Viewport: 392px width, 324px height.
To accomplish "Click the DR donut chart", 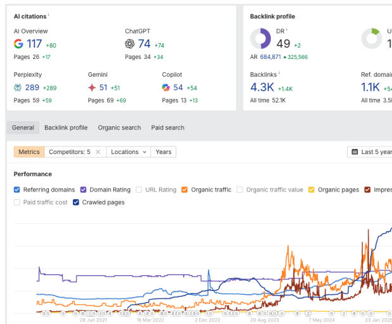I will tap(261, 39).
